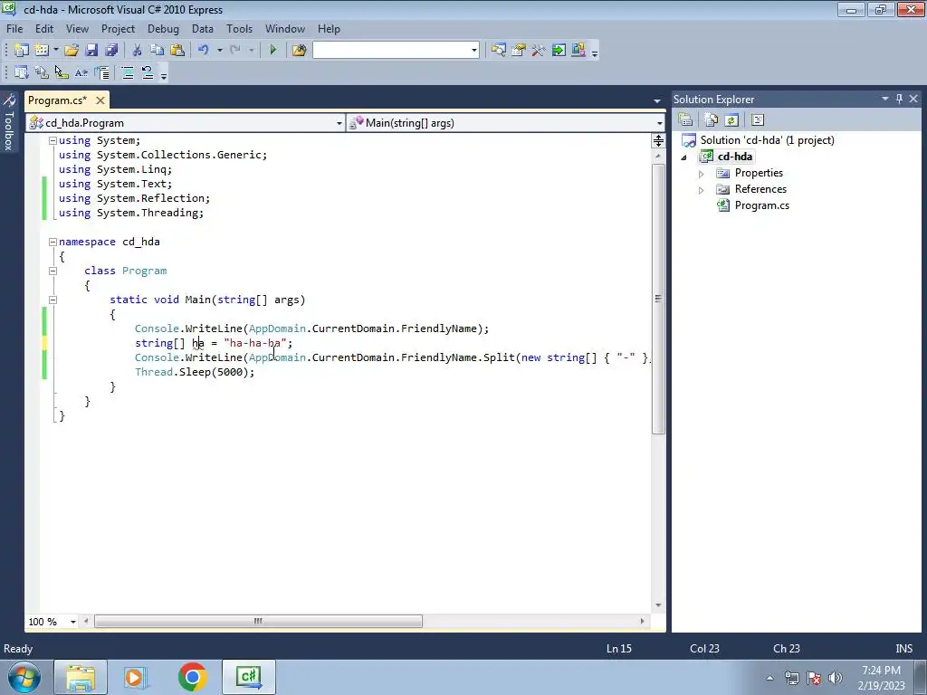Click the Refresh icon in Solution Explorer
927x695 pixels.
tap(731, 120)
